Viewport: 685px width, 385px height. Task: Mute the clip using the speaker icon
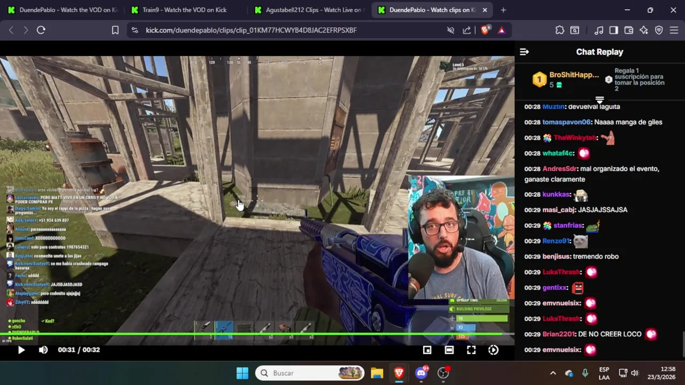pyautogui.click(x=43, y=350)
